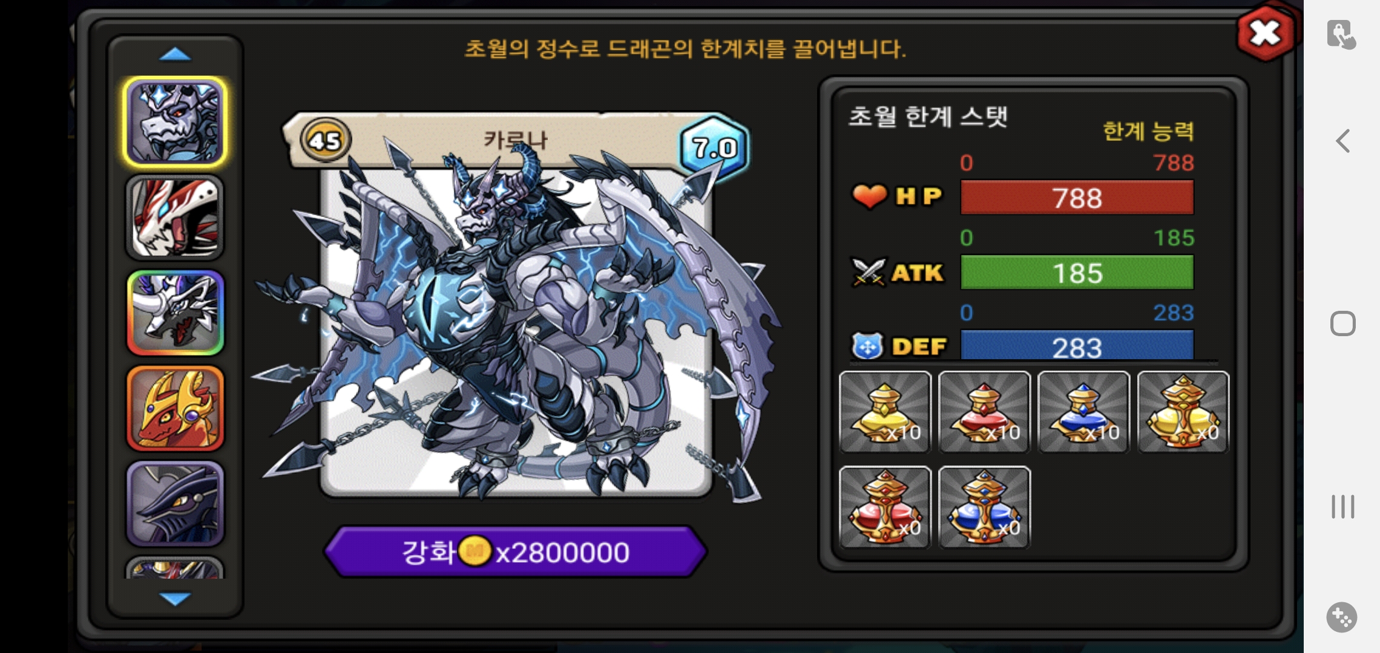
Task: Select the dark purple dragon portrait
Action: [175, 503]
